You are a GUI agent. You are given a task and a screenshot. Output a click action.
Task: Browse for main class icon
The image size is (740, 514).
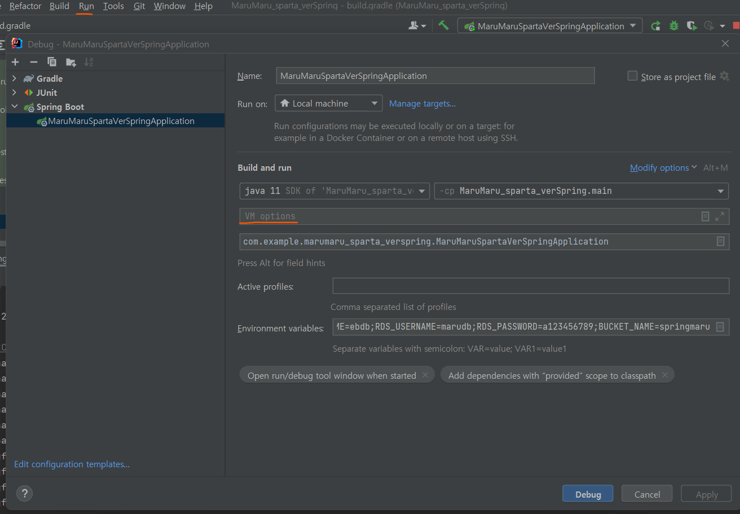coord(720,241)
